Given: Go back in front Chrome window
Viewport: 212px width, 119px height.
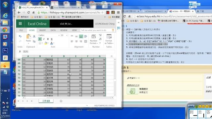Looking at the screenshot, I should point(19,13).
